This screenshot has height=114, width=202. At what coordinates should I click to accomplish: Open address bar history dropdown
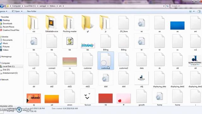coord(164,6)
